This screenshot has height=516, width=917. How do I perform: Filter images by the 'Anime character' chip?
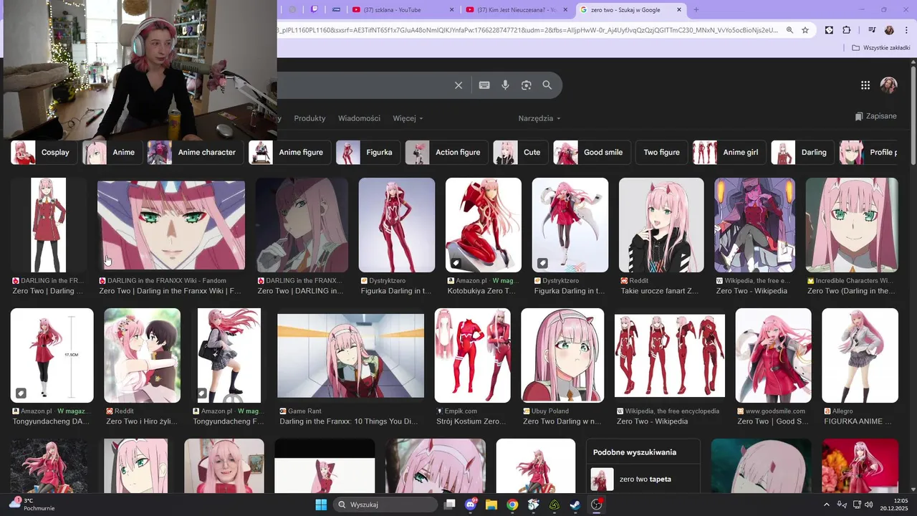195,153
